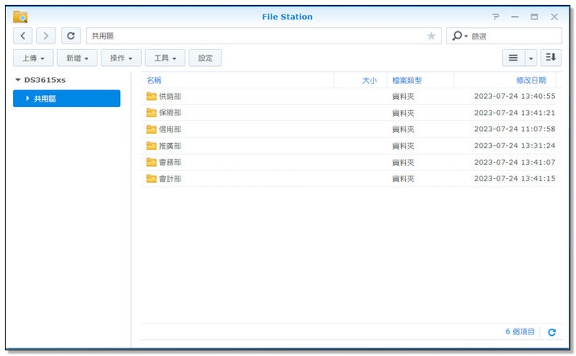Viewport: 576px width, 356px height.
Task: Sort by 修改日期 column header
Action: tap(530, 81)
